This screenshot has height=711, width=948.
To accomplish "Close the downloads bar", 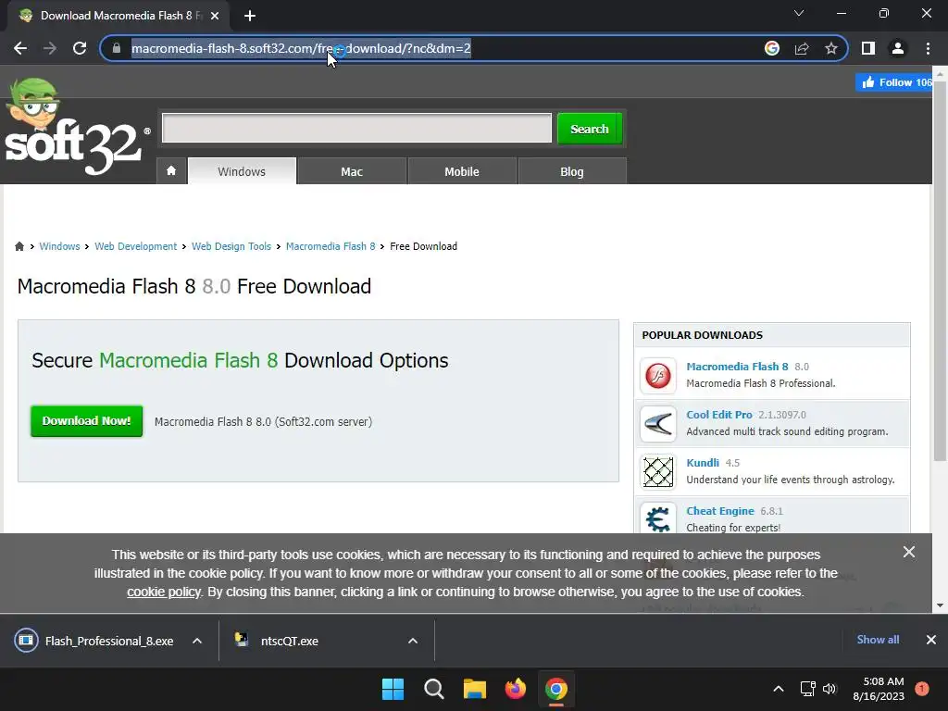I will click(x=931, y=640).
